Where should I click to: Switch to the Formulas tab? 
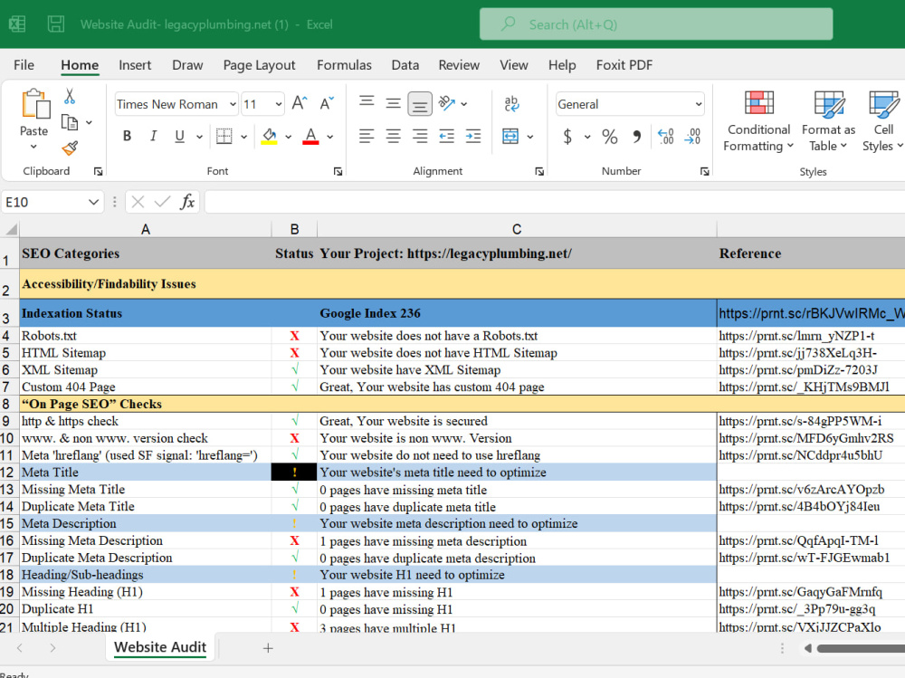pyautogui.click(x=344, y=65)
